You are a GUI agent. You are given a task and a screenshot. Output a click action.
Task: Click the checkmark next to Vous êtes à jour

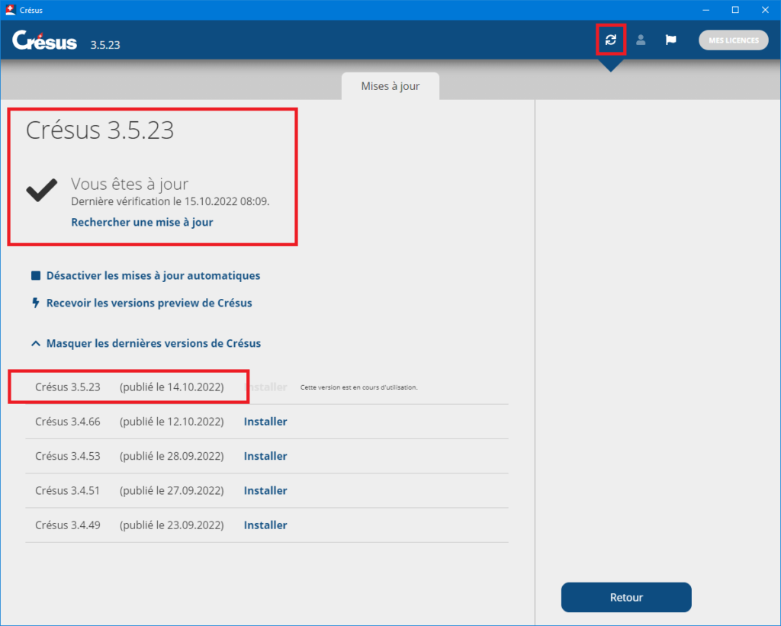41,189
